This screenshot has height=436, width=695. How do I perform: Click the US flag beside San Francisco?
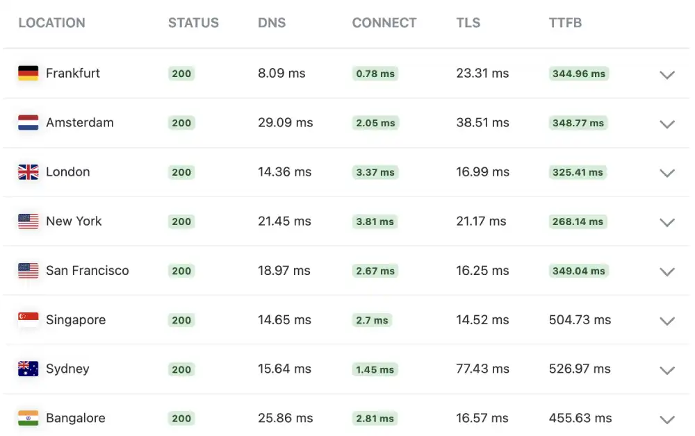click(28, 271)
